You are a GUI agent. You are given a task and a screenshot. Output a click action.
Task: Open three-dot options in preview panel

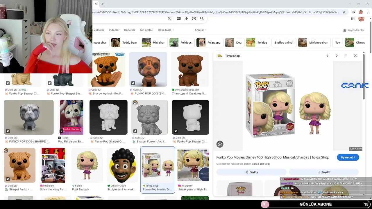[x=346, y=56]
